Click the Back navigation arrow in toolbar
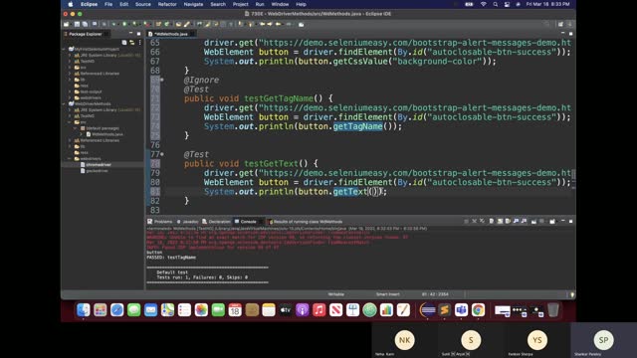Viewport: 637px width, 358px height. click(263, 24)
